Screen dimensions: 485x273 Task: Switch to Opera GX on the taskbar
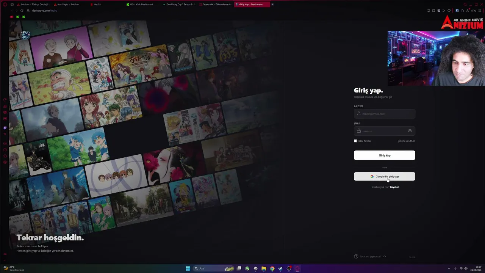point(297,268)
